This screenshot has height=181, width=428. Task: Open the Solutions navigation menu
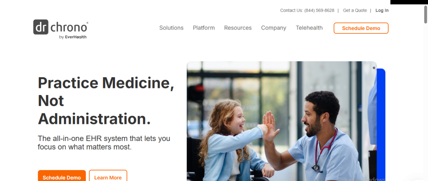tap(171, 28)
